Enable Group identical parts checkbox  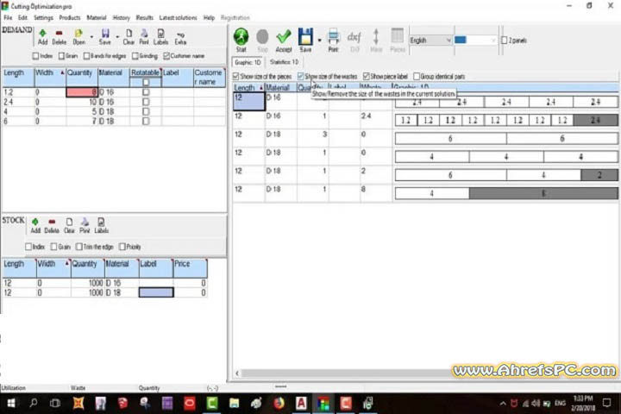point(417,76)
